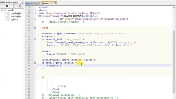Click the </head> tag on line 13
Image resolution: width=176 pixels, height=99 pixels.
pos(43,7)
